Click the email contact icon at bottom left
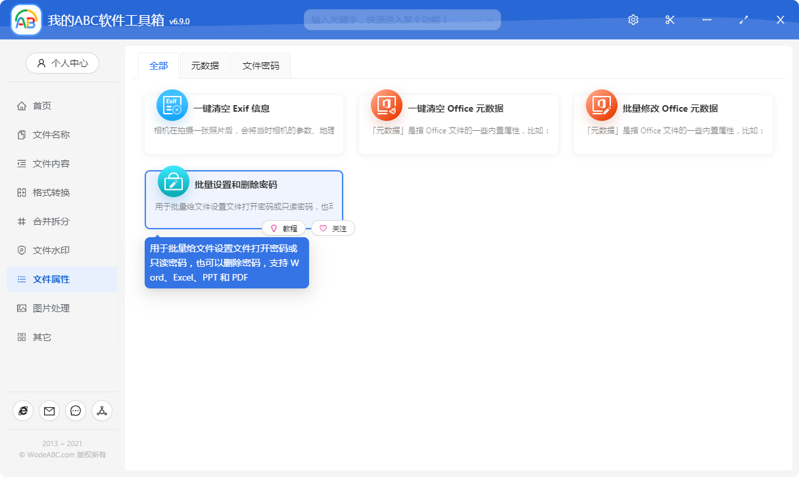 (x=49, y=411)
